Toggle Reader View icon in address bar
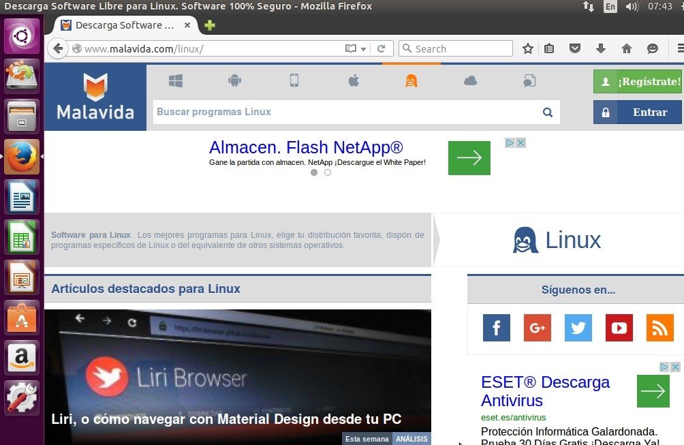 click(x=350, y=48)
